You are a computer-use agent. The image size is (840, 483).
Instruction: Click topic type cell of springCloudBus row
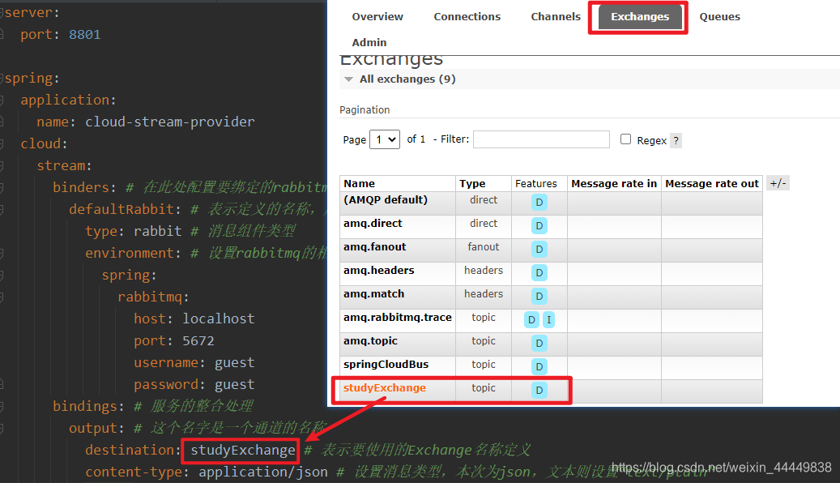pyautogui.click(x=484, y=365)
